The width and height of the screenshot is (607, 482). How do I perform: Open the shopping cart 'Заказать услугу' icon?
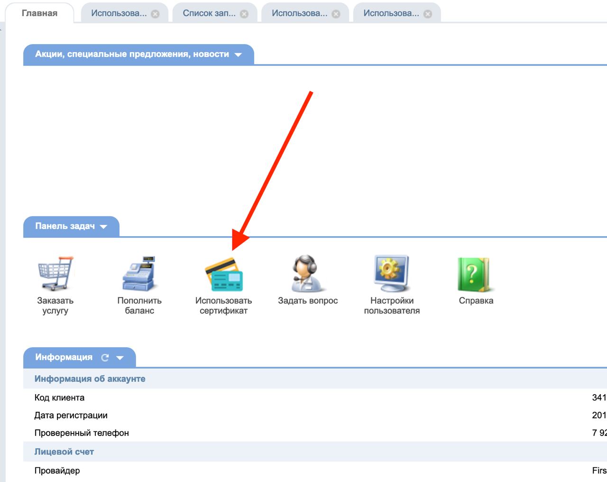[55, 274]
